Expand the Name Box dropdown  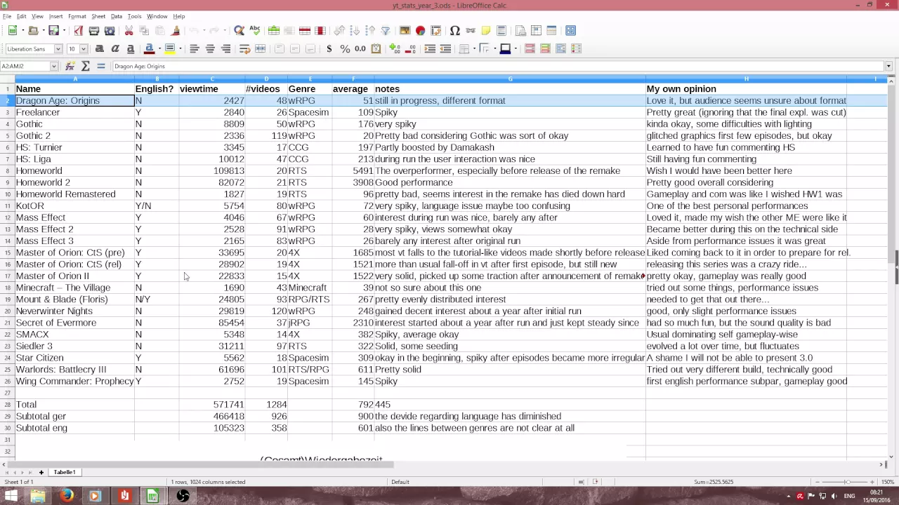tap(53, 66)
